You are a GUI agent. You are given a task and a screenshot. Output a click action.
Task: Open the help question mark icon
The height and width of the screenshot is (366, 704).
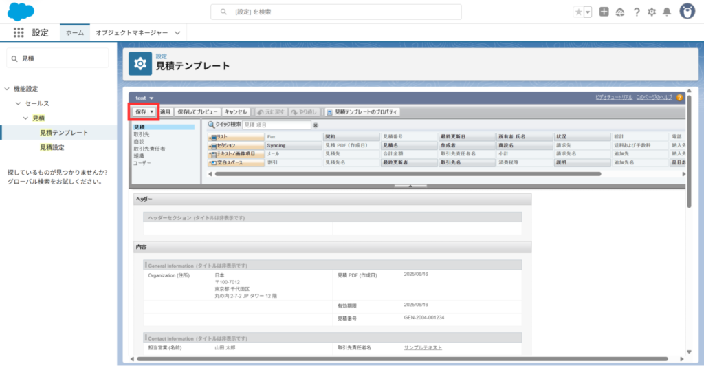(636, 12)
